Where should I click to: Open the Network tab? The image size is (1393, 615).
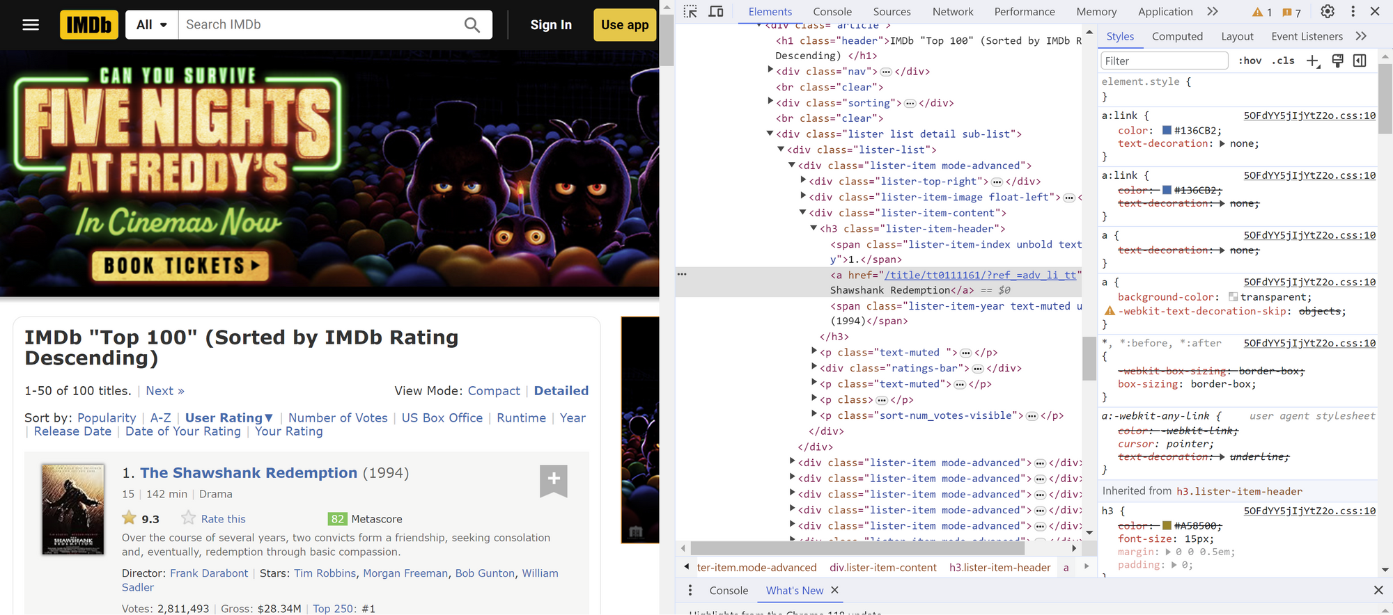[x=953, y=12]
